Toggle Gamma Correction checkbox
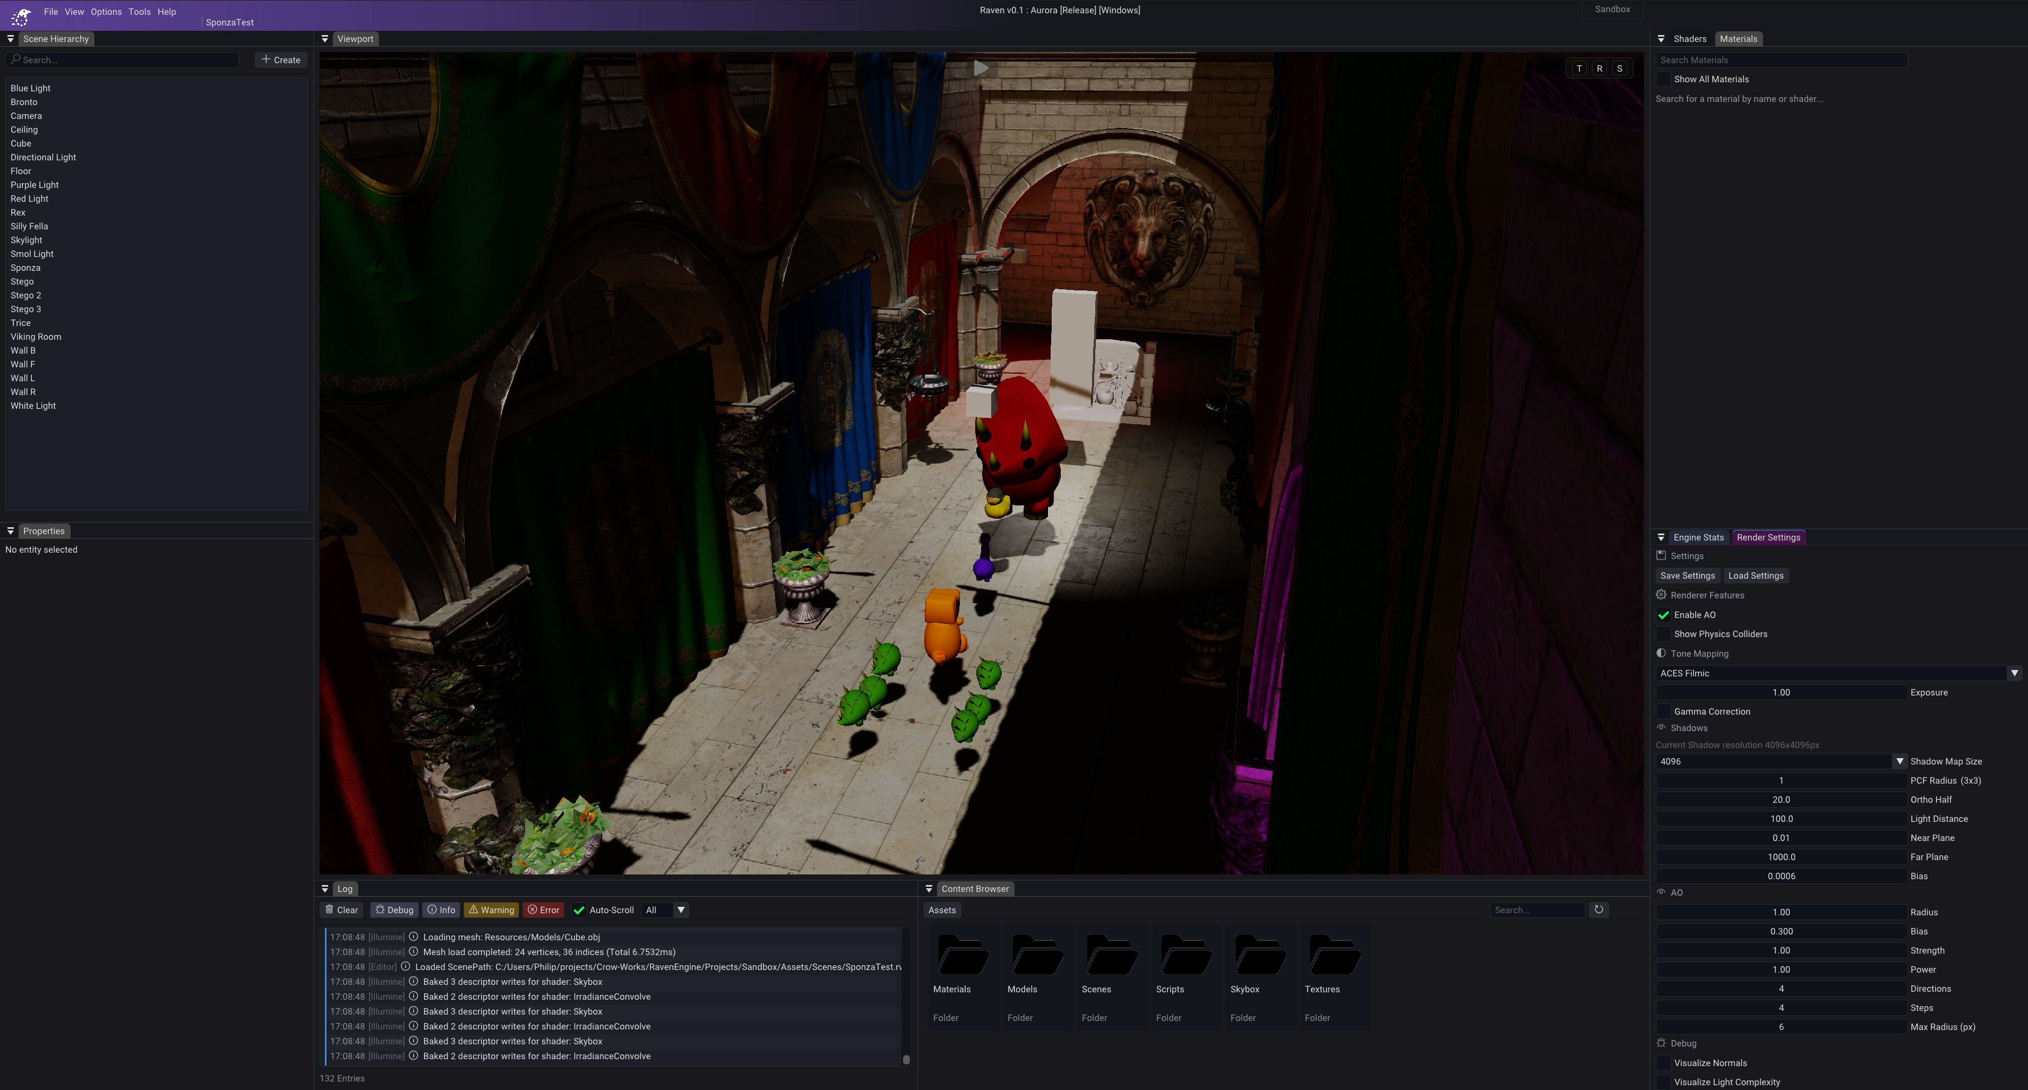This screenshot has height=1090, width=2028. (x=1663, y=711)
